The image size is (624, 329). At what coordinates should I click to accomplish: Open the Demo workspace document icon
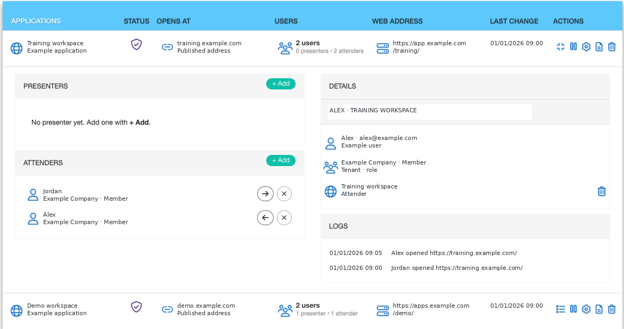[599, 309]
